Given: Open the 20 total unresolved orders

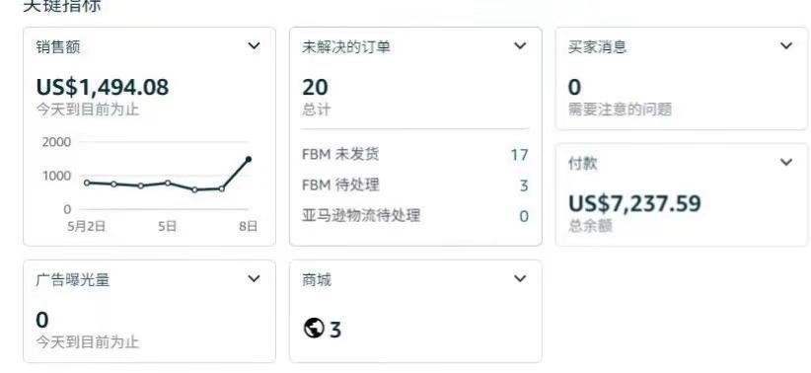Looking at the screenshot, I should coord(315,87).
